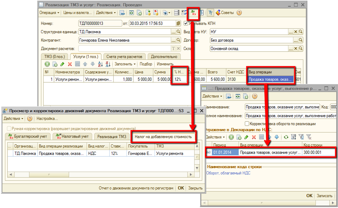Enable Корректировка оборота по реализации checkbox
The height and width of the screenshot is (208, 338).
point(247,124)
